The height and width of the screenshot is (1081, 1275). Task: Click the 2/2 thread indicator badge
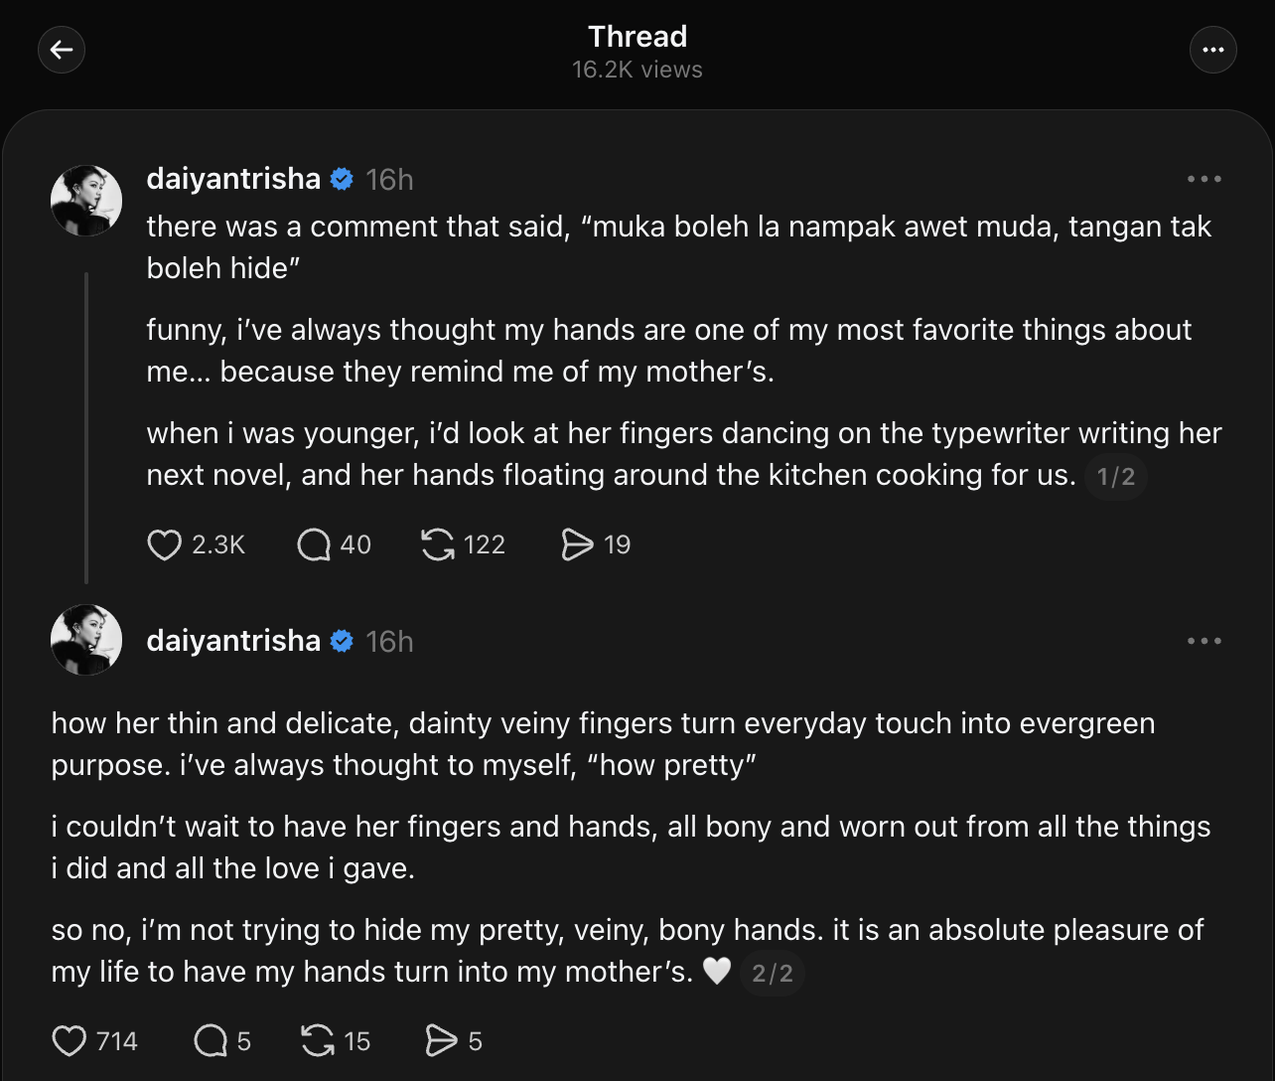[773, 974]
